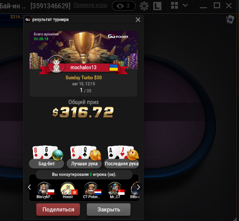
Task: Click the spectators eye counter
Action: click(x=124, y=6)
